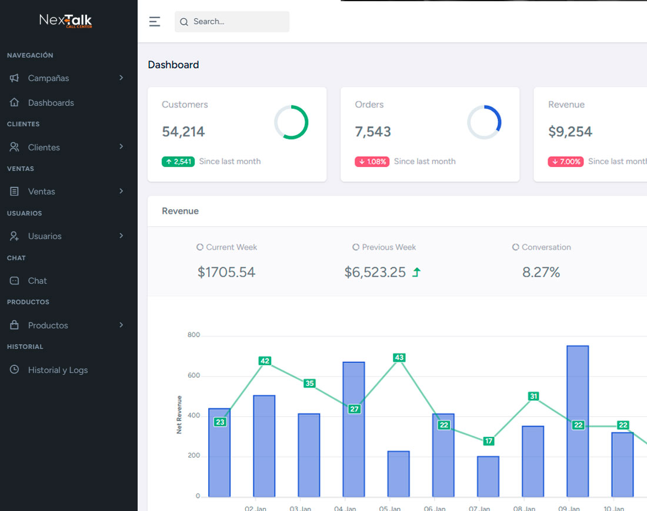647x511 pixels.
Task: Click the line point labeled 35
Action: click(309, 383)
